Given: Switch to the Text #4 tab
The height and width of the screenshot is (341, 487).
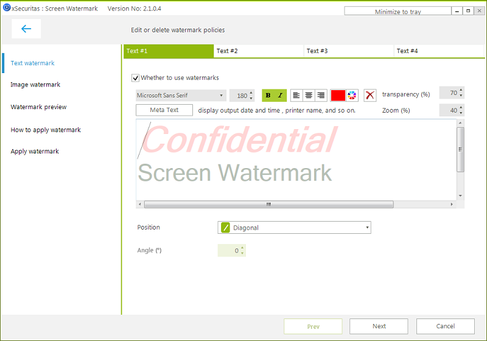Looking at the screenshot, I should (439, 51).
